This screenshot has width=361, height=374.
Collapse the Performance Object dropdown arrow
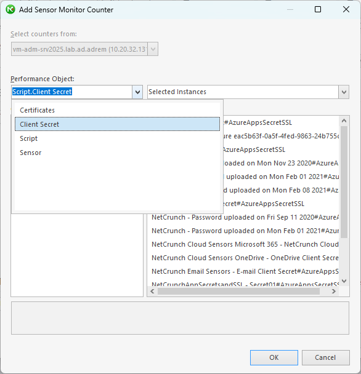(137, 92)
